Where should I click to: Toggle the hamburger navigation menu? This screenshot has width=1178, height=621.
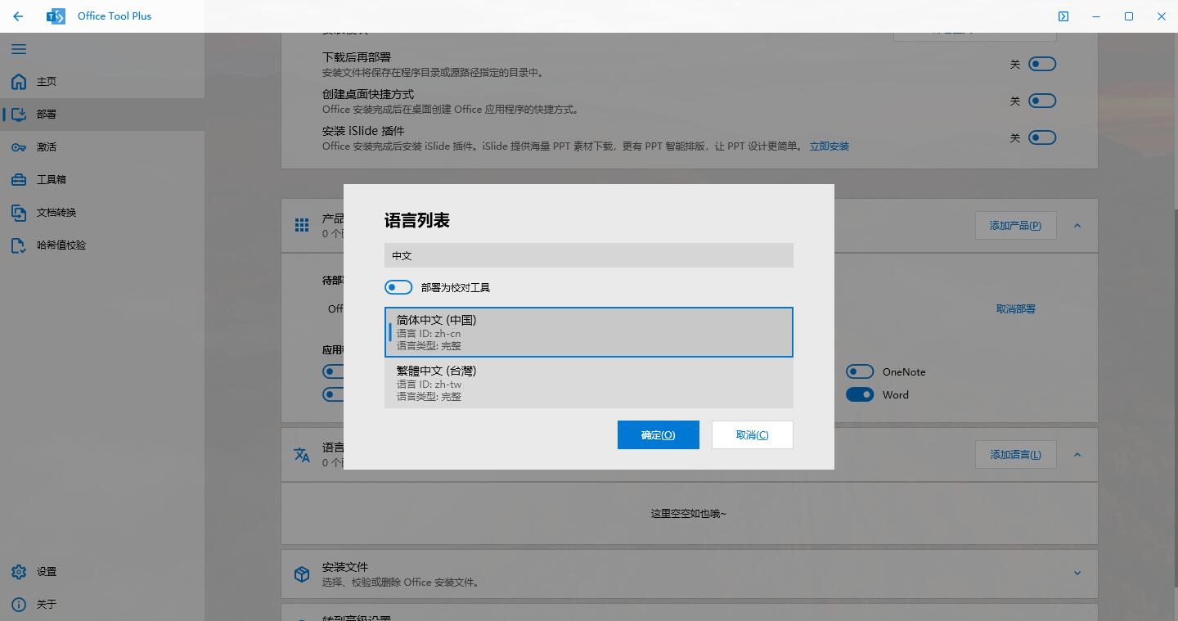(19, 49)
